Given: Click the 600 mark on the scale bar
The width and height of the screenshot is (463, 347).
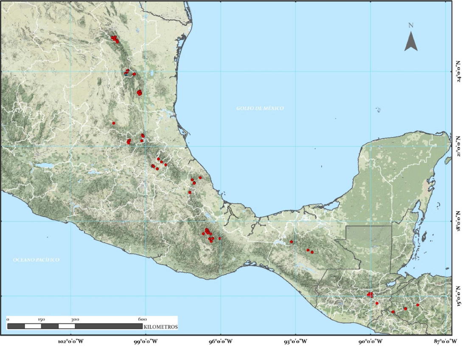Looking at the screenshot, I should coord(143,319).
